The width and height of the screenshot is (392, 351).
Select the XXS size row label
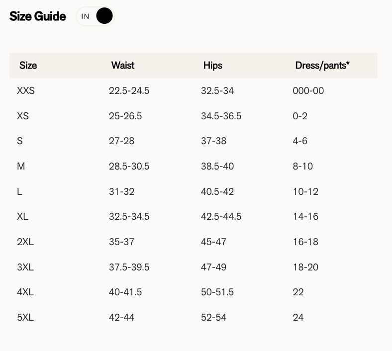pyautogui.click(x=26, y=90)
